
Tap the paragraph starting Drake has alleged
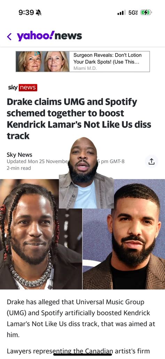click(81, 318)
